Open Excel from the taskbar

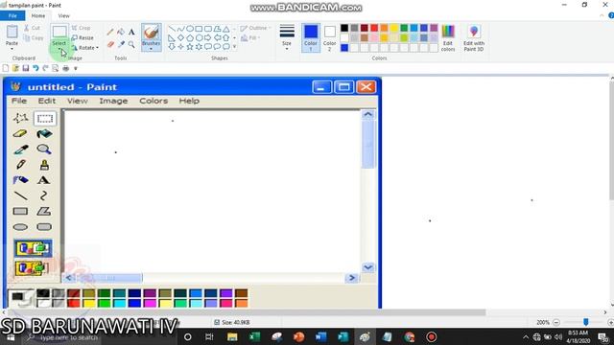[254, 336]
